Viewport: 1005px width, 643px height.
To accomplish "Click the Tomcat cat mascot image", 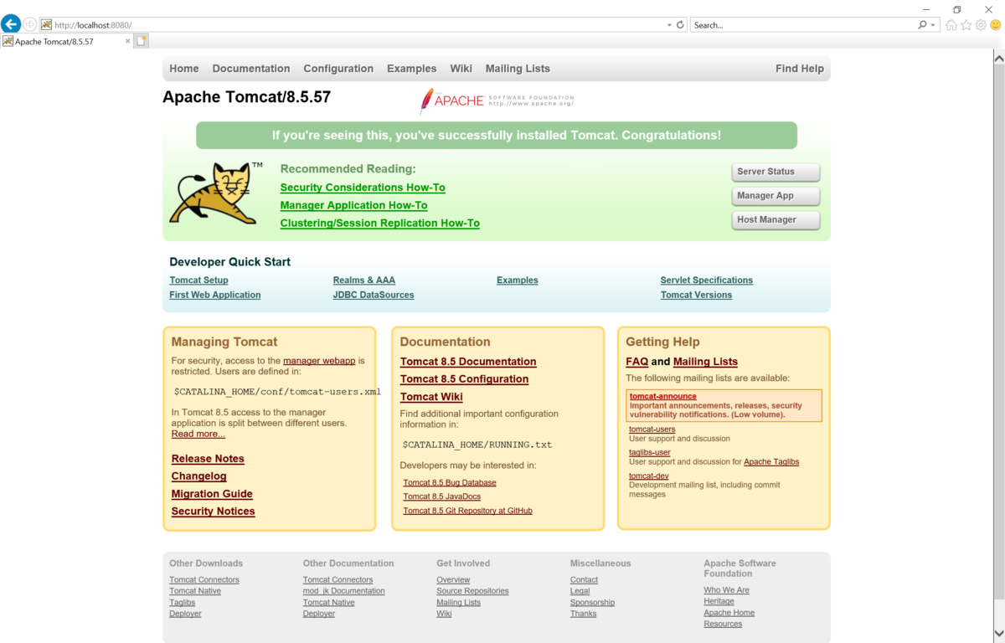I will (x=216, y=193).
